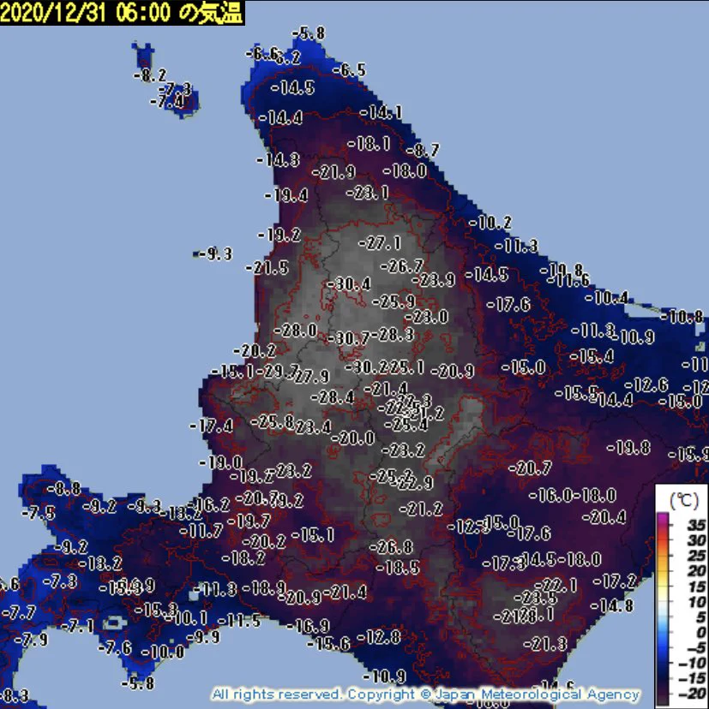The height and width of the screenshot is (709, 709).
Task: Click the -14.1 temperature value
Action: (x=382, y=112)
